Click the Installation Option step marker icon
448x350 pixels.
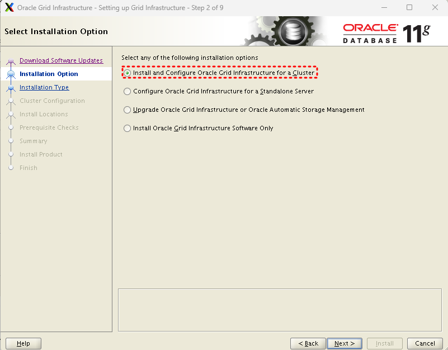(11, 74)
